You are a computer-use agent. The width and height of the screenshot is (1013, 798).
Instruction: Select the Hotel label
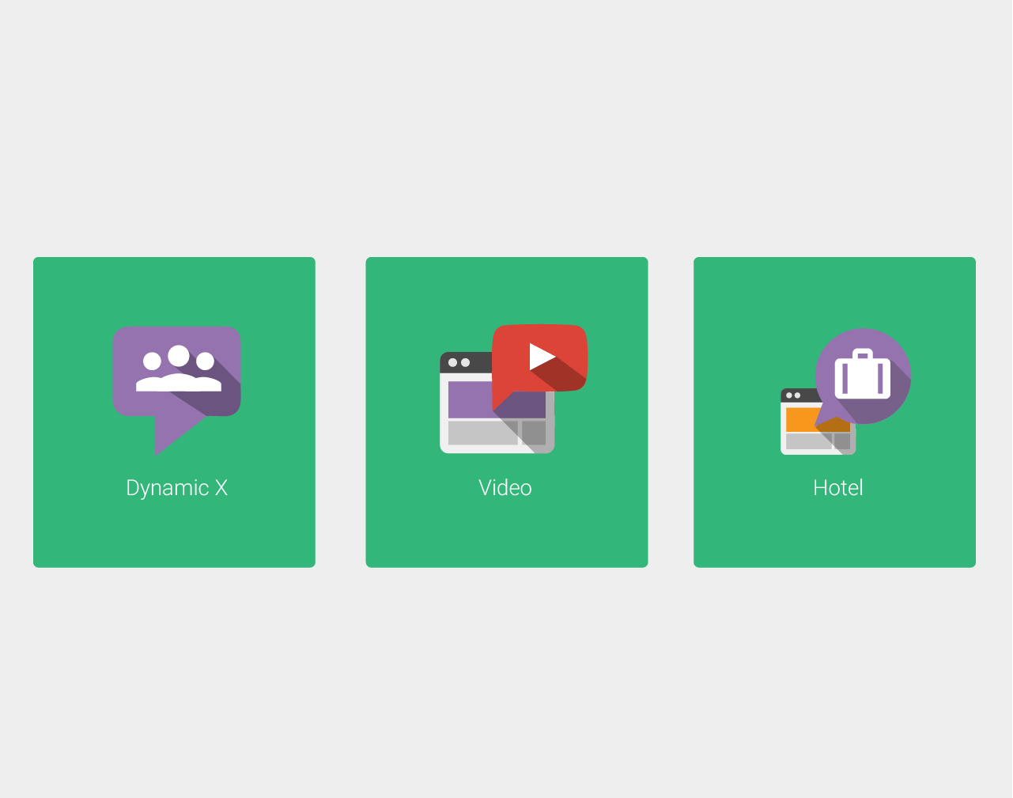838,487
